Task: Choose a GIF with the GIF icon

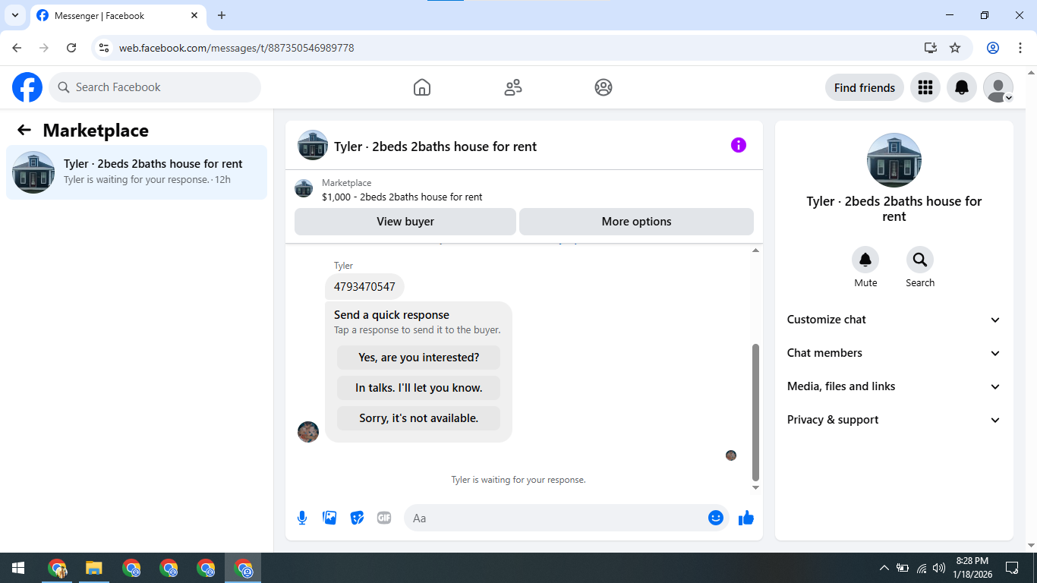Action: point(384,518)
